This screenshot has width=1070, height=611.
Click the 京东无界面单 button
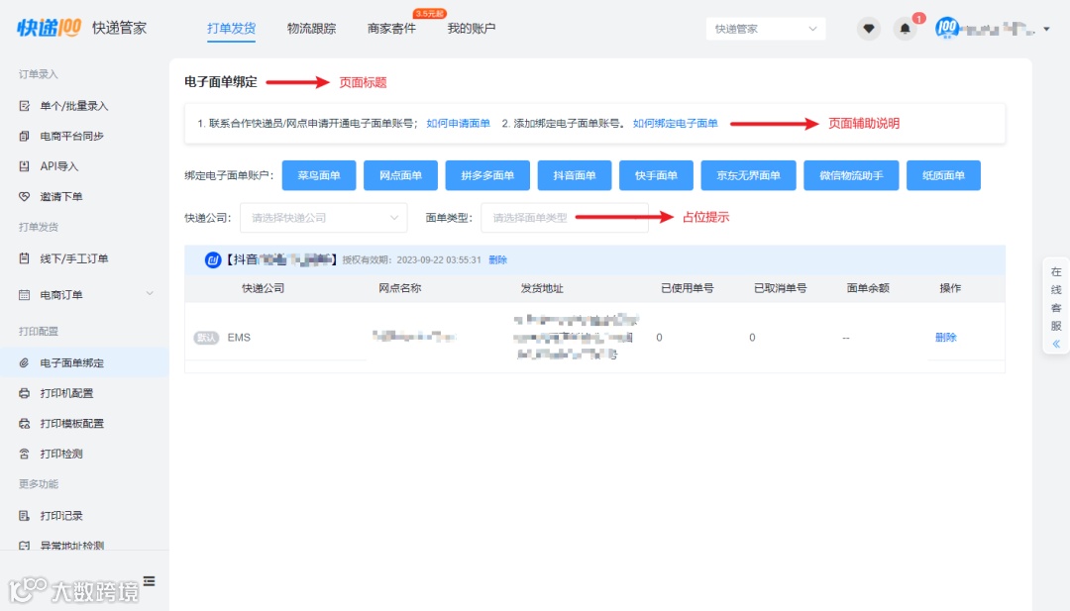748,175
